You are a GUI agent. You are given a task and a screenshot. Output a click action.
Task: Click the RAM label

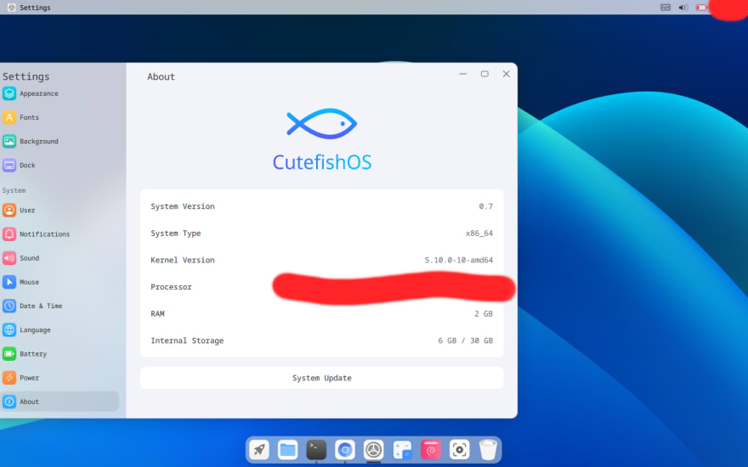157,313
